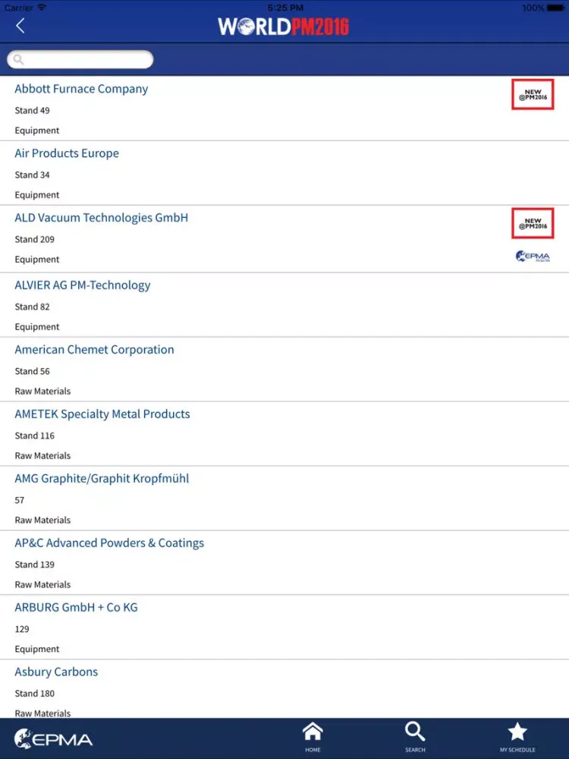Tap Equipment label under ARBURG GmbH
The height and width of the screenshot is (759, 569).
click(36, 649)
